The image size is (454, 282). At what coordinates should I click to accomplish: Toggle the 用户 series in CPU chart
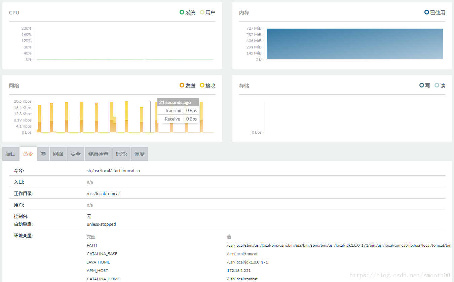point(207,12)
